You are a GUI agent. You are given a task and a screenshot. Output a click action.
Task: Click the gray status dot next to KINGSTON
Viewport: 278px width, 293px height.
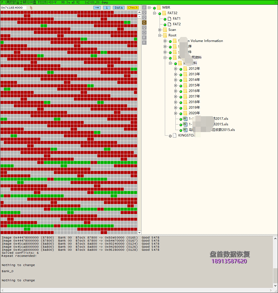point(170,136)
